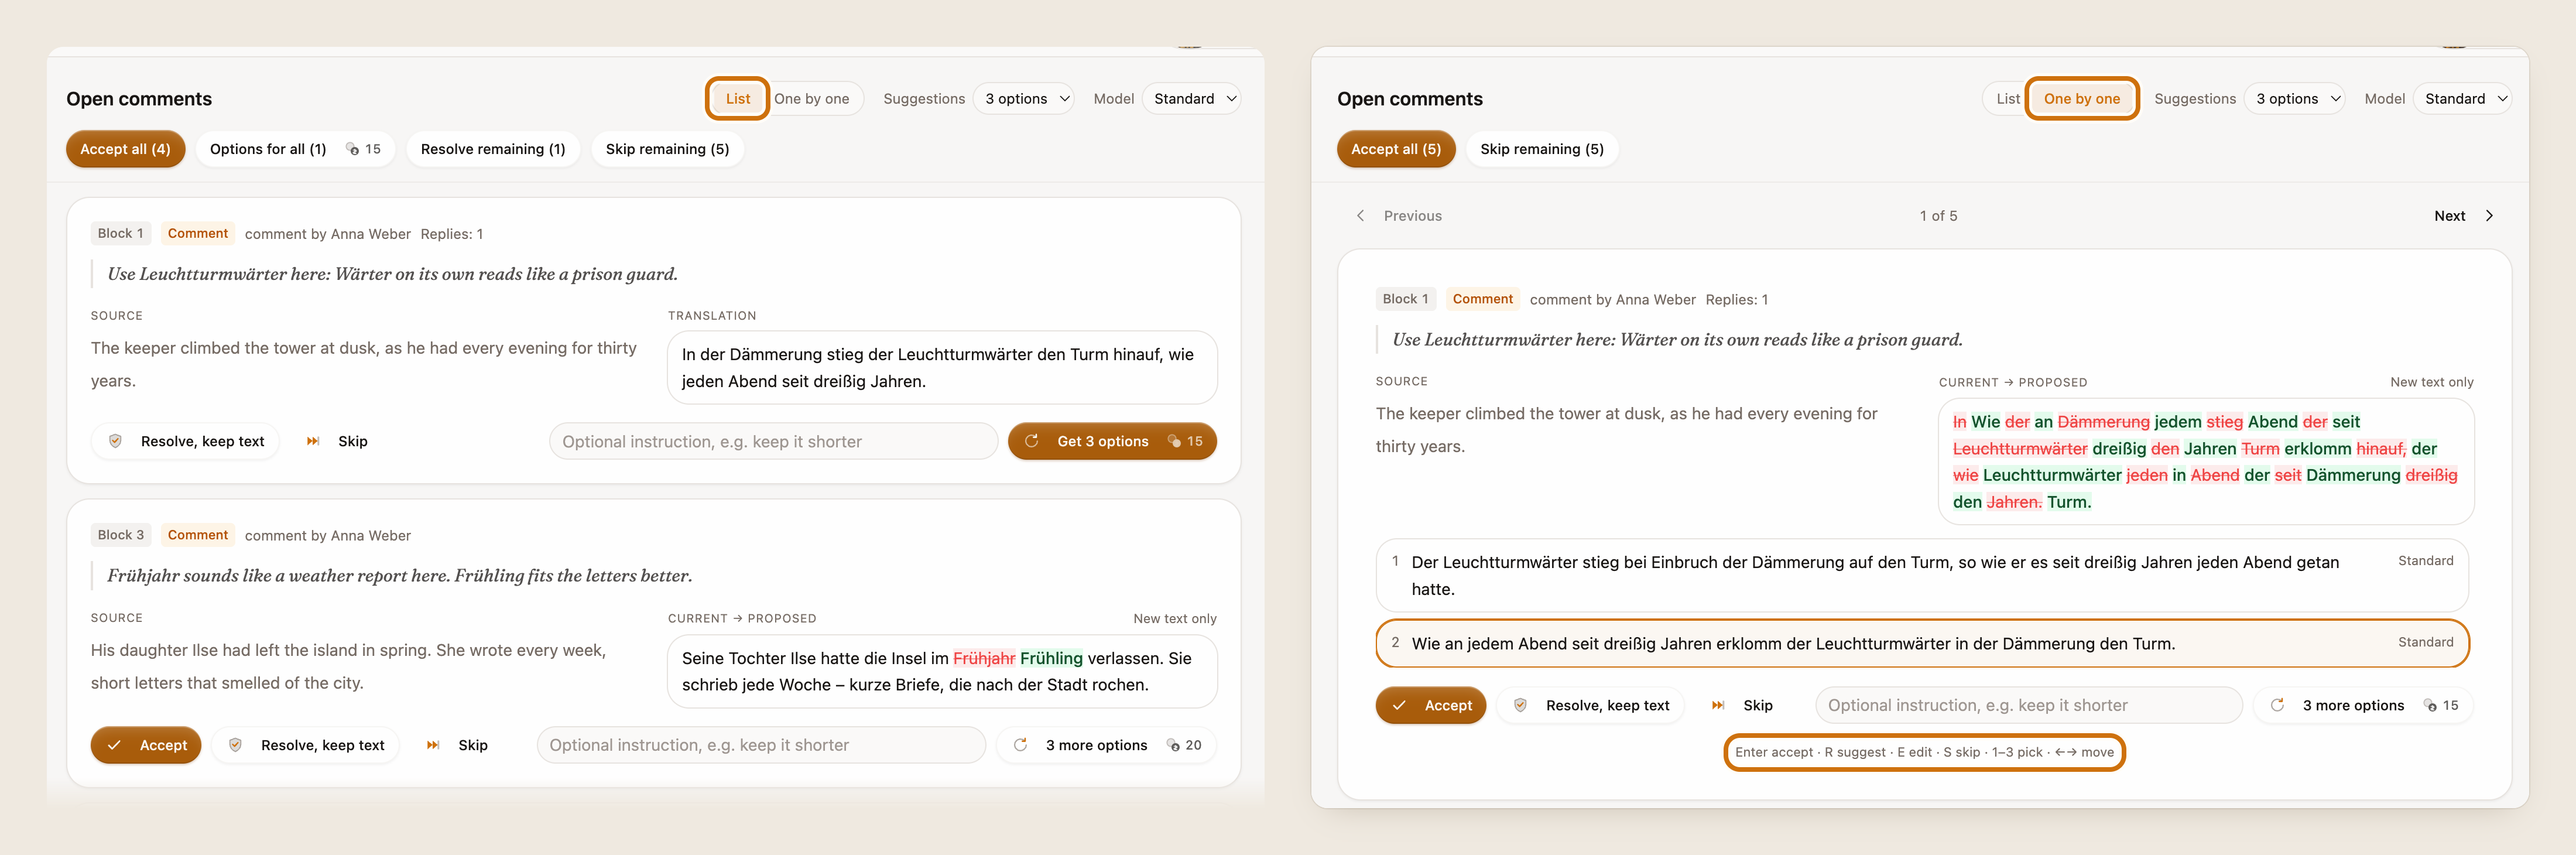Select suggestion 2 Wie an jedem Abend
Screen dimensions: 2576x855
[1921, 643]
